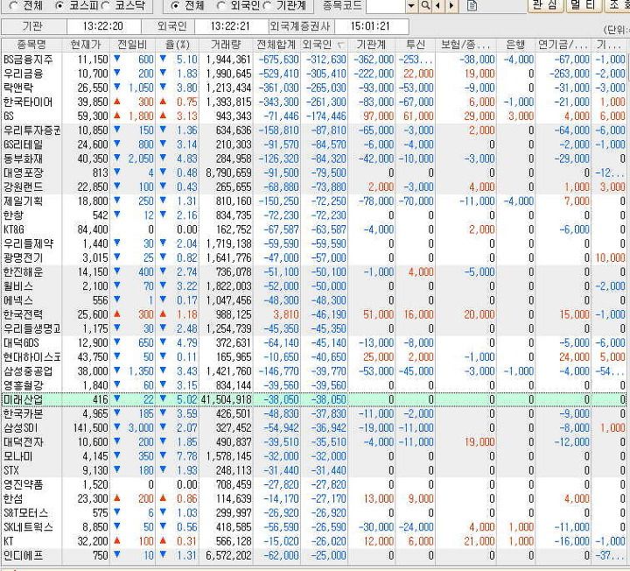Viewport: 630px width, 571px height.
Task: Click the down triangle in BS금융지주 row 전일비
Action: (117, 59)
